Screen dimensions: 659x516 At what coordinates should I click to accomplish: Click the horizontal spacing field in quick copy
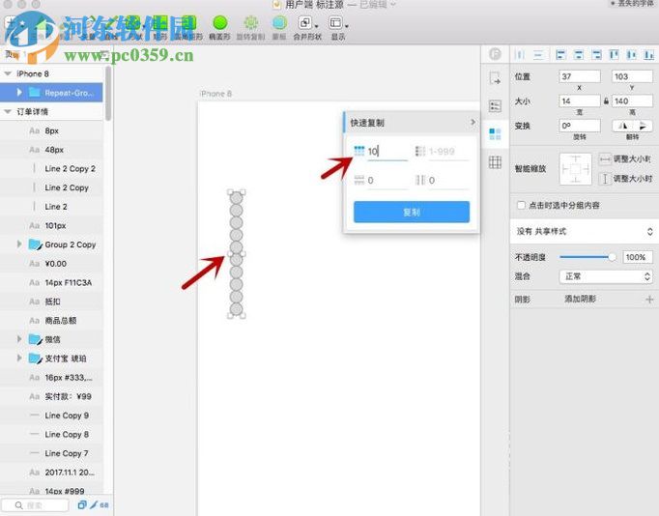tap(448, 181)
